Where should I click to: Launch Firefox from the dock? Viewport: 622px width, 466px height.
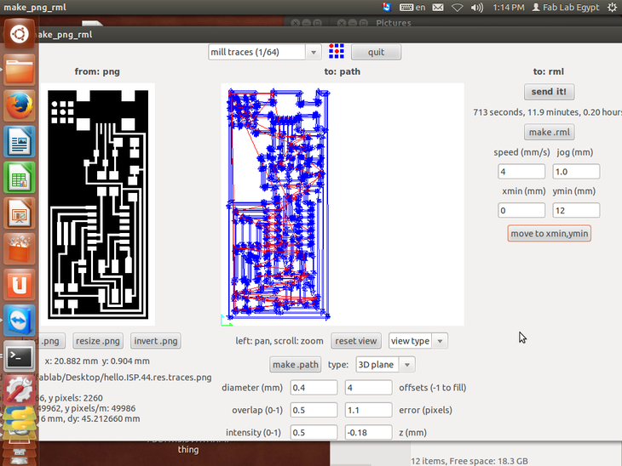click(19, 105)
